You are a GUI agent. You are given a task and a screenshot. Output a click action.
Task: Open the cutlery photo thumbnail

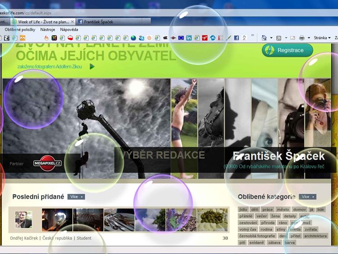(x=119, y=220)
